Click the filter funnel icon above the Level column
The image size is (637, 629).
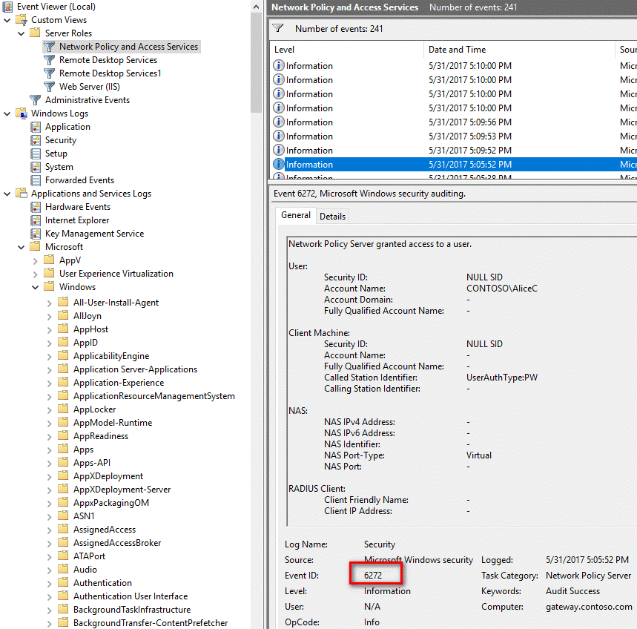point(277,27)
